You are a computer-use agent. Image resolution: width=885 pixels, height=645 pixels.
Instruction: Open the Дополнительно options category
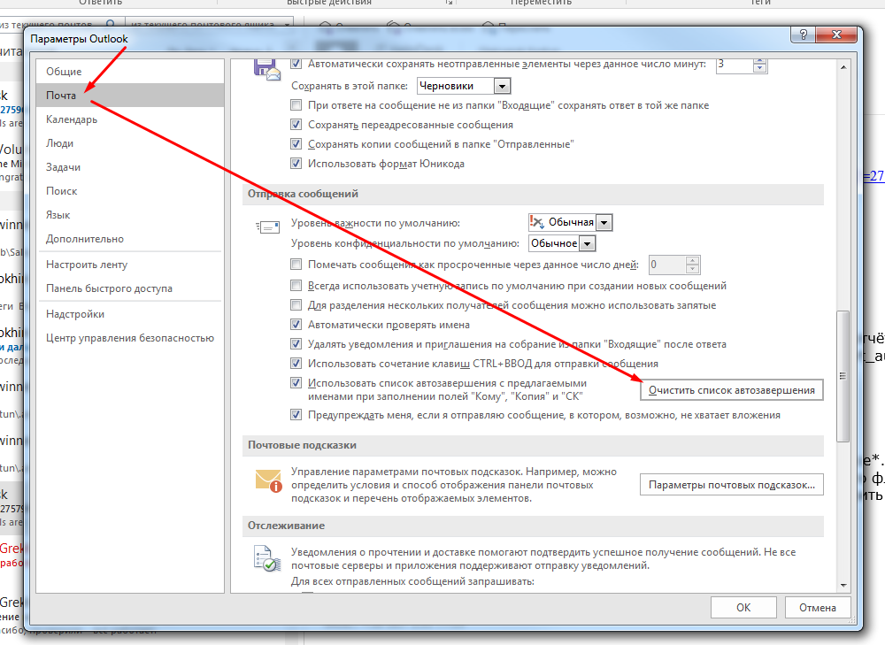tap(130, 239)
